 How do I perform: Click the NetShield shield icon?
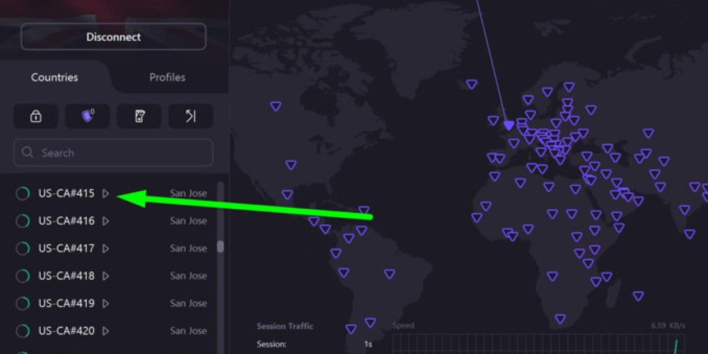(87, 116)
